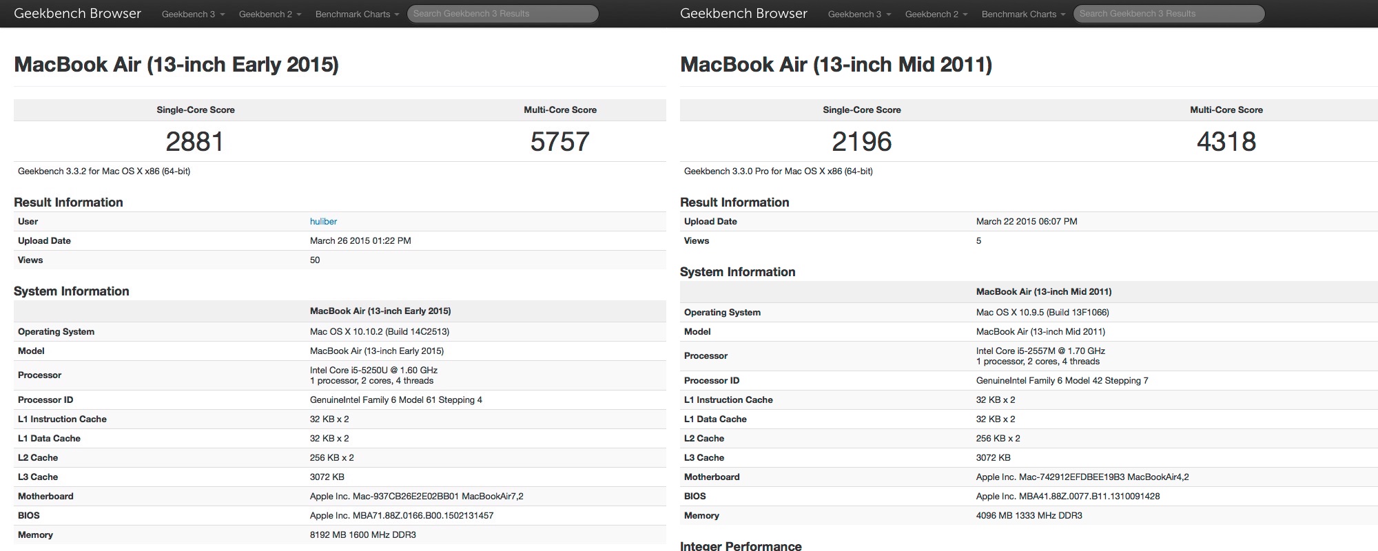Click L1 Instruction Cache value in Early 2015 window
Image resolution: width=1378 pixels, height=551 pixels.
click(329, 419)
